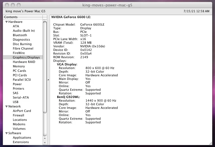Click the 800 x 600 @ 60 Hz value
Screen dimensions: 215x147
pos(100,68)
